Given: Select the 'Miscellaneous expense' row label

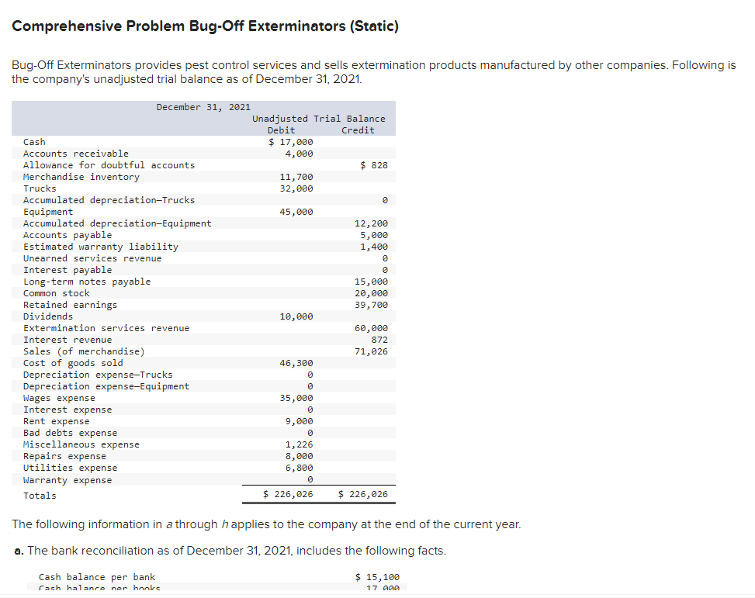Looking at the screenshot, I should pos(81,444).
